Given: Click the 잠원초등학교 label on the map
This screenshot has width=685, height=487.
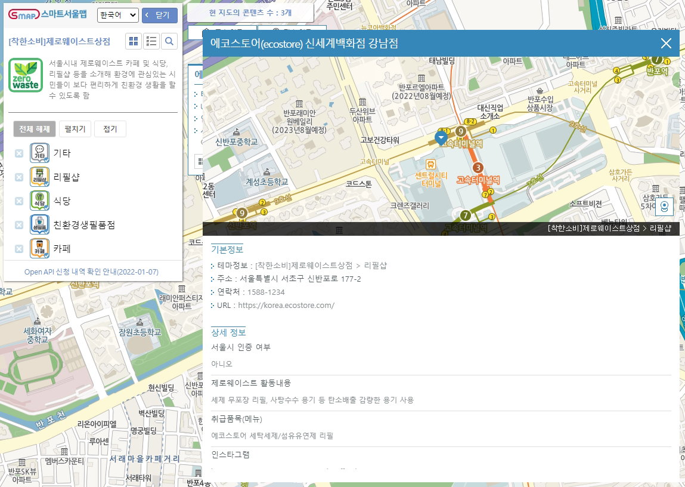Looking at the screenshot, I should coord(140,332).
